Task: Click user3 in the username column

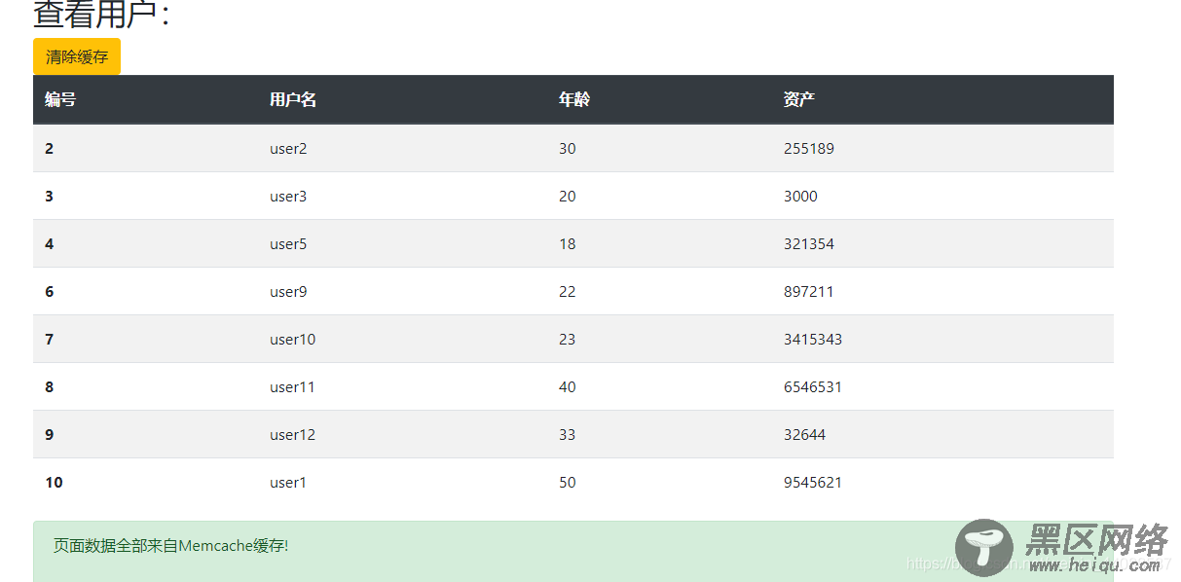Action: pyautogui.click(x=288, y=197)
